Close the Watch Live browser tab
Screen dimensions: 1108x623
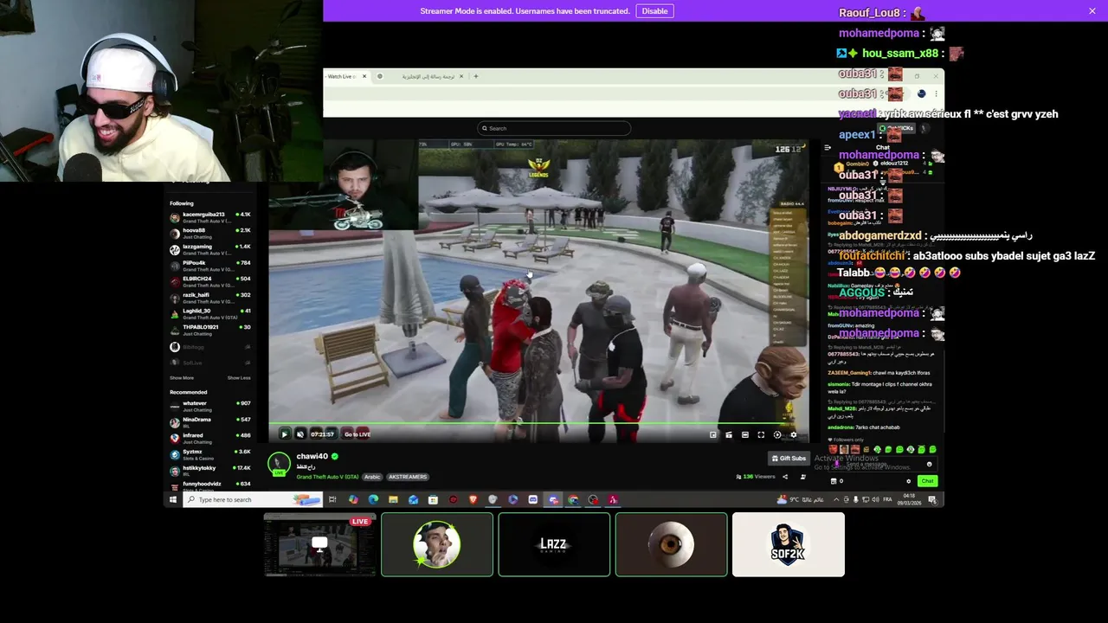coord(364,76)
